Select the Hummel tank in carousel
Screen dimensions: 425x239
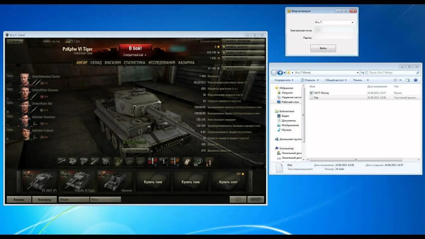(x=115, y=182)
